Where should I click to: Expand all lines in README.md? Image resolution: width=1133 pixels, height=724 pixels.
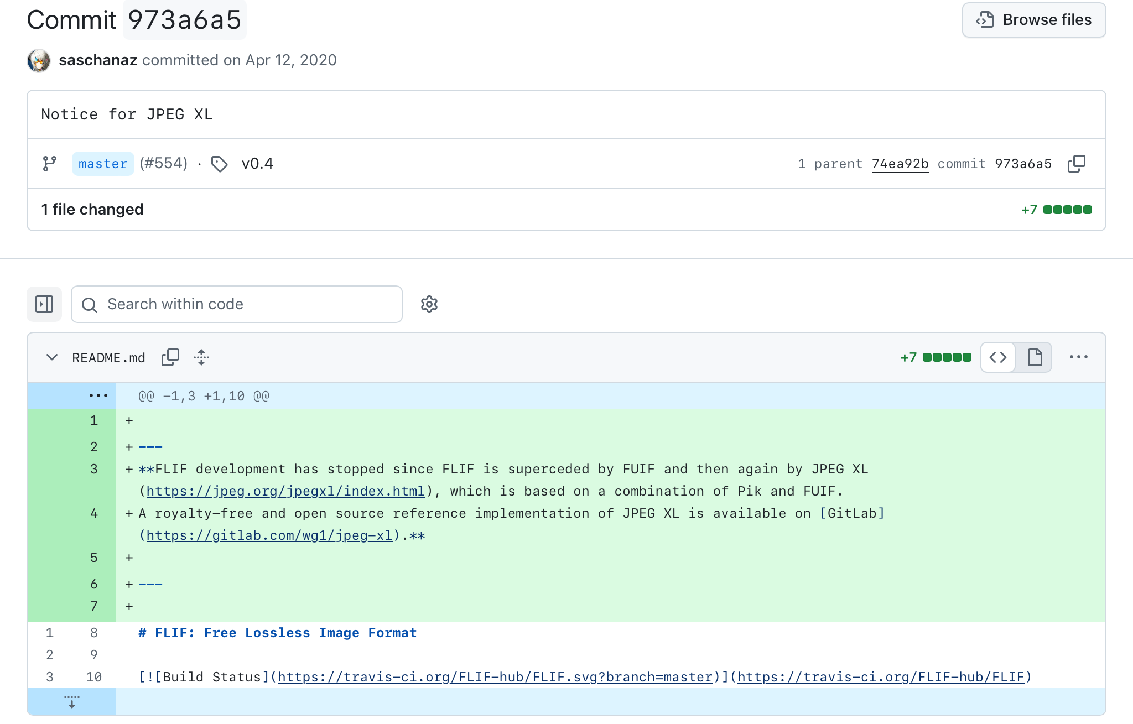click(x=201, y=357)
